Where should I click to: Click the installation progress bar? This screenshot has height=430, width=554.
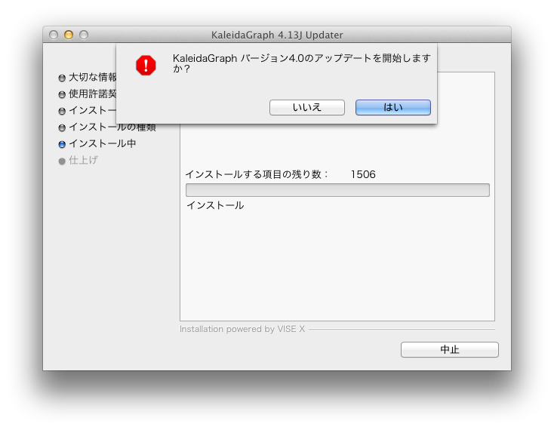[337, 190]
